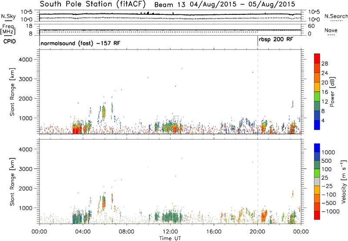Click the 20:00 time tick label
The image size is (348, 241).
pyautogui.click(x=258, y=232)
